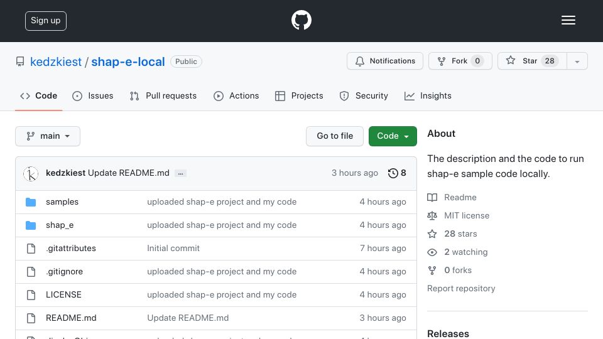Image resolution: width=603 pixels, height=339 pixels.
Task: Click the Sign up button
Action: (x=46, y=21)
